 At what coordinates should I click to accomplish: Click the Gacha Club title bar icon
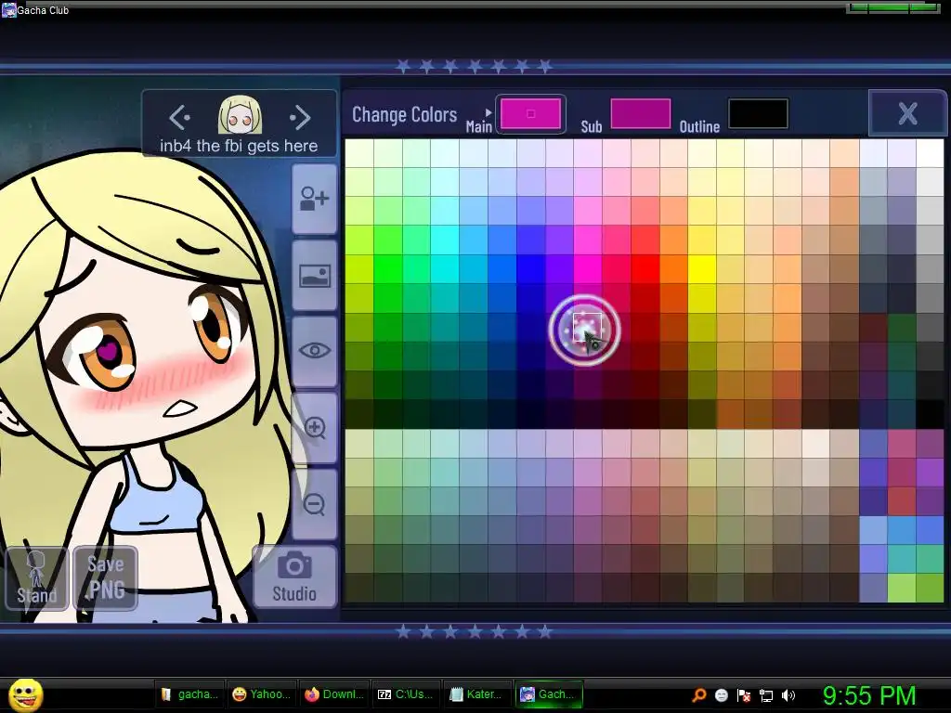[8, 9]
